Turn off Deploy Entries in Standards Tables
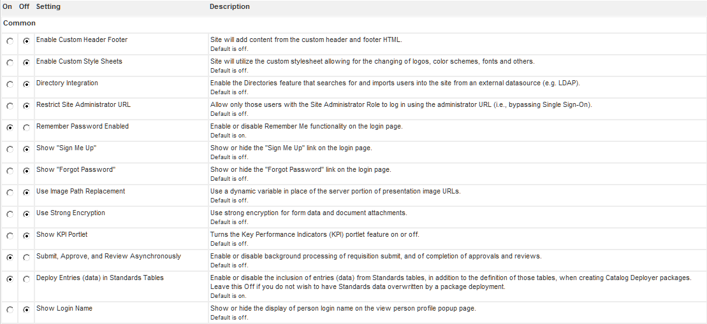707x324 pixels. click(x=26, y=279)
